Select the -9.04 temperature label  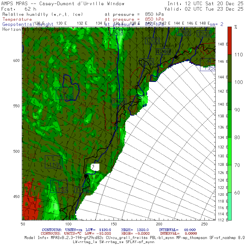66,195
